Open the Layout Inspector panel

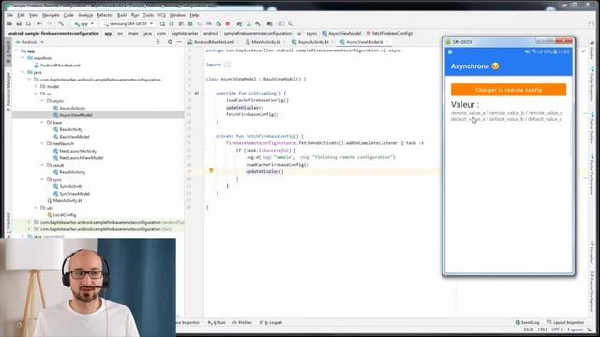566,322
